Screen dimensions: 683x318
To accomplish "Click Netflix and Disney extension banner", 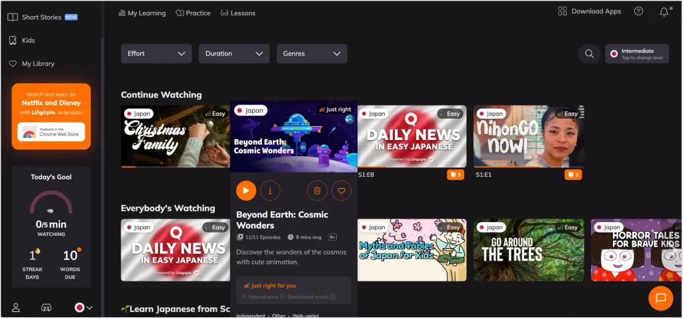I will pos(51,116).
